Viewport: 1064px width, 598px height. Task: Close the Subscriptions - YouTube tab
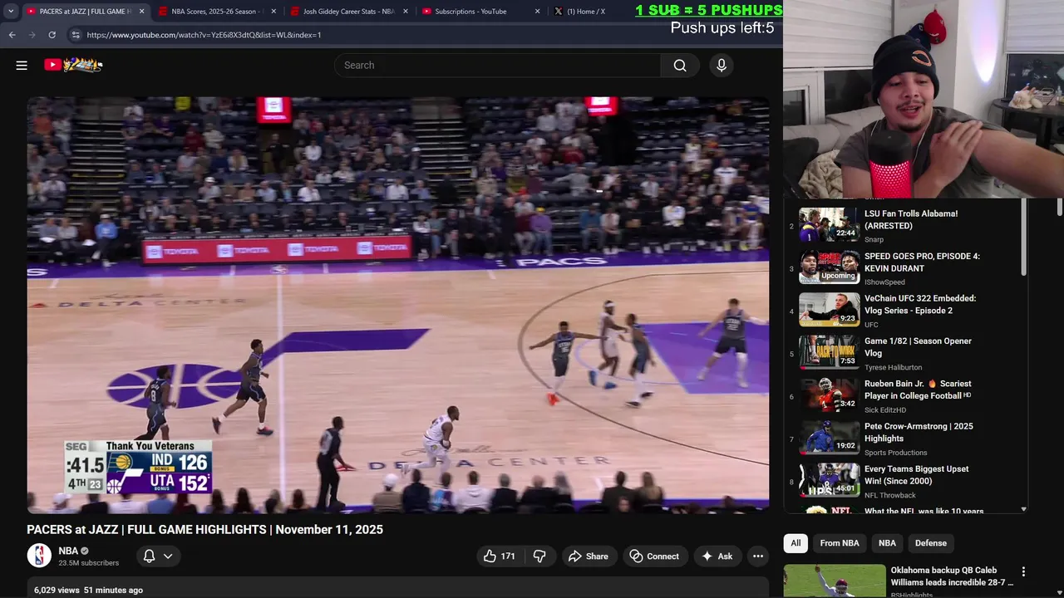537,12
